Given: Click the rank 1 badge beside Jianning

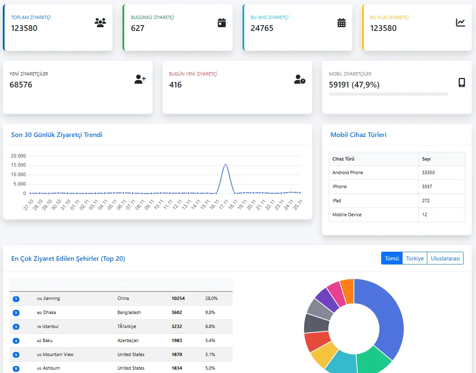Looking at the screenshot, I should point(16,299).
